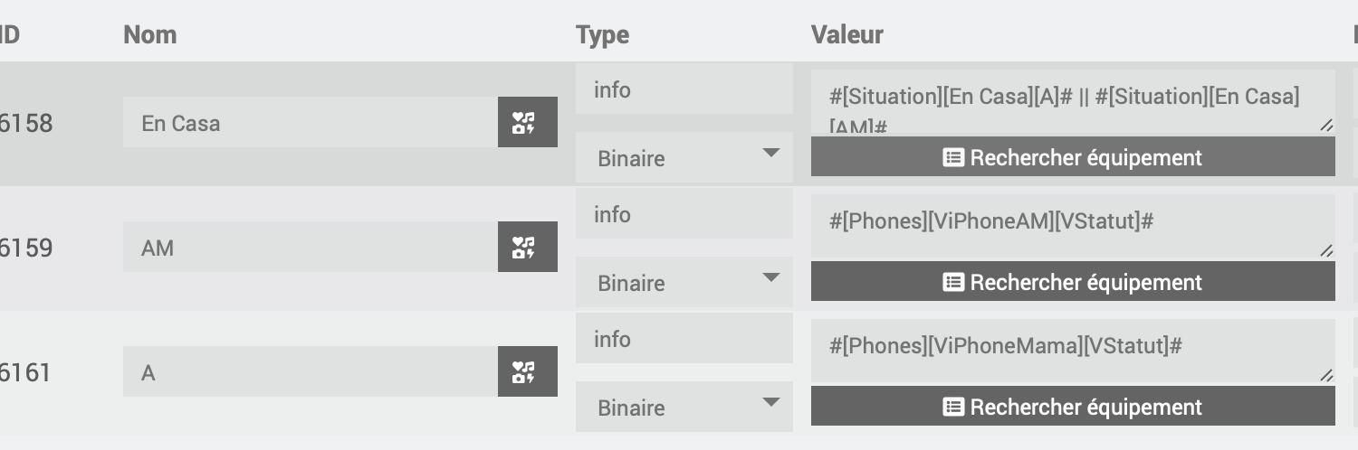Click the info type field in the A row
Screen dimensions: 1358x450
coord(684,339)
